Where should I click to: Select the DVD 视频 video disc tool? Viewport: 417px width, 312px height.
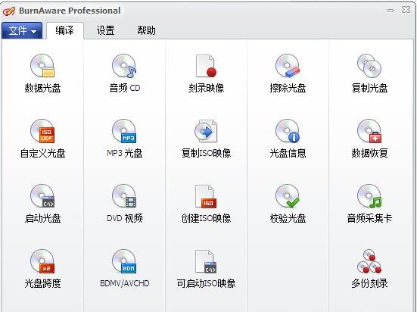[124, 204]
